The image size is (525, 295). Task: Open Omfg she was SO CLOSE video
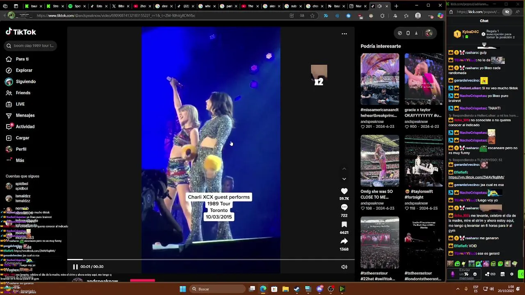[380, 161]
